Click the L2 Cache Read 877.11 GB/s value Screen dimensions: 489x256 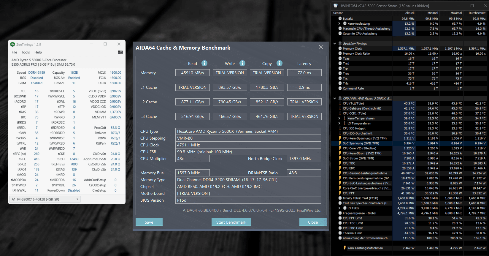click(193, 102)
